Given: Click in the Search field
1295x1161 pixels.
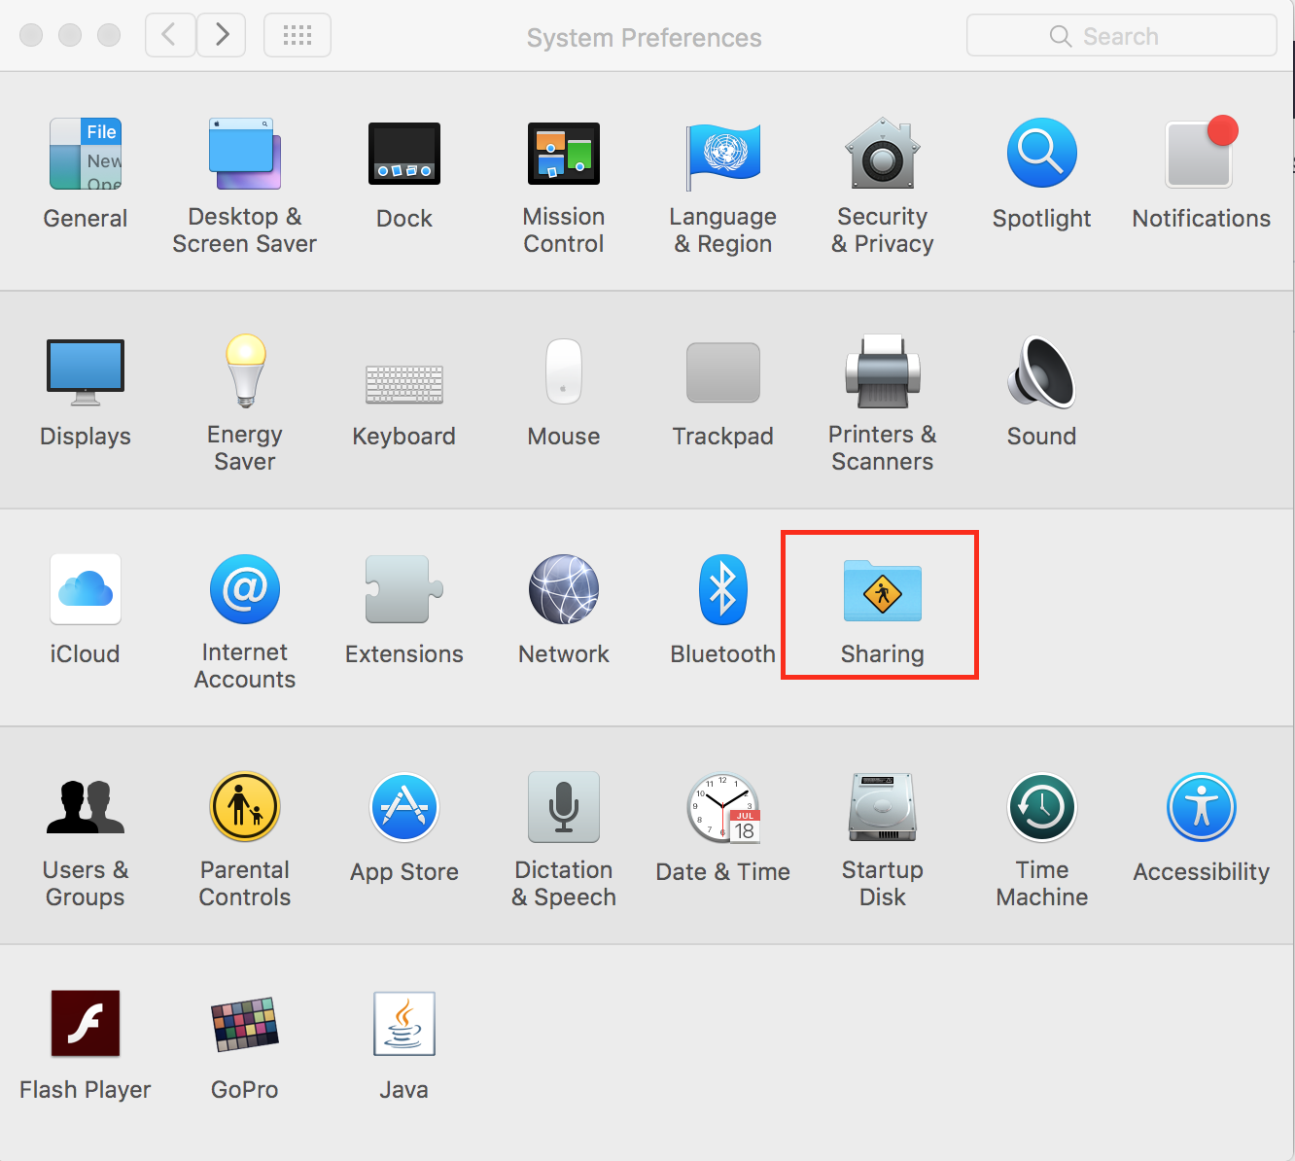Looking at the screenshot, I should (x=1122, y=36).
